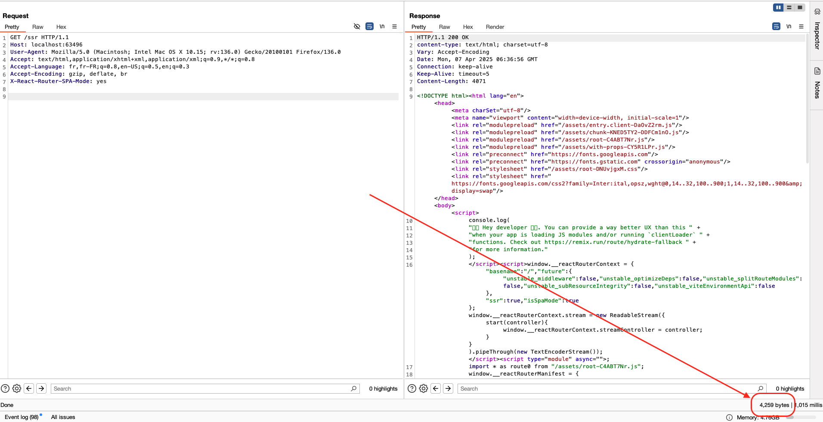Click the 4,259 bytes status text
823x422 pixels.
[x=774, y=405]
